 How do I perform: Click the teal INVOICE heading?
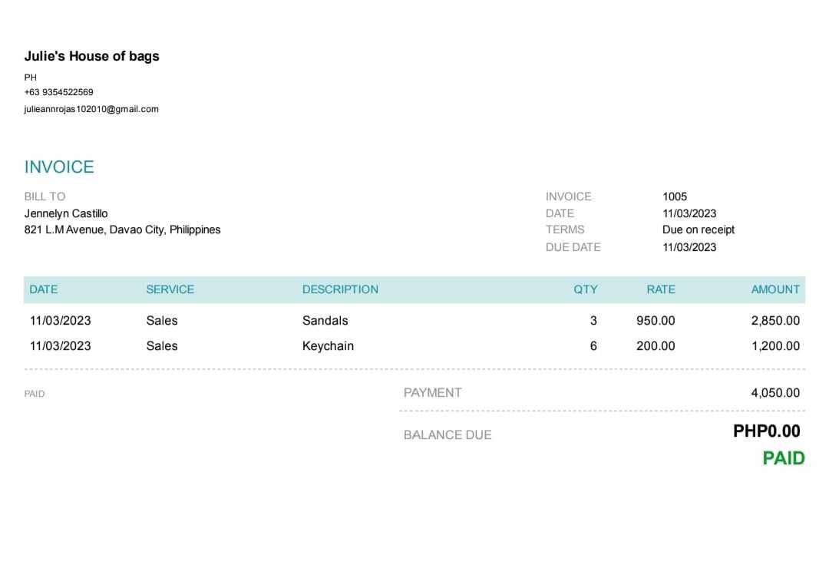point(59,167)
